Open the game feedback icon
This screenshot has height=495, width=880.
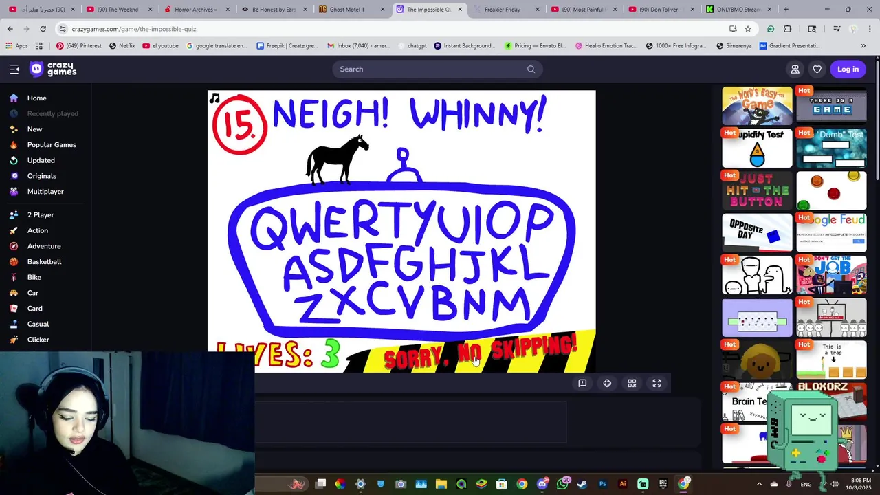click(x=582, y=383)
